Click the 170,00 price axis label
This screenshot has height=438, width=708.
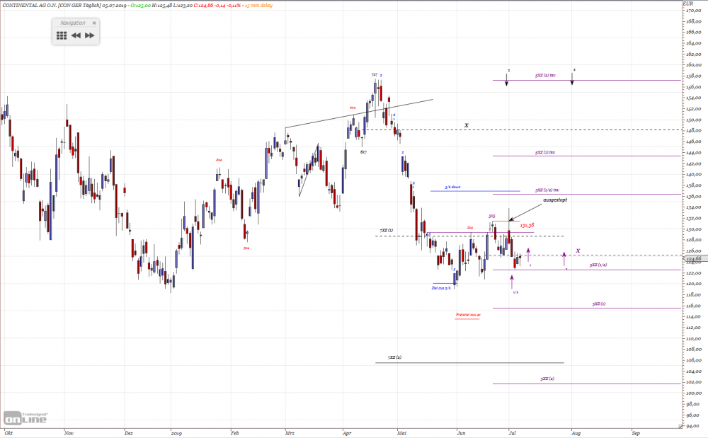694,11
